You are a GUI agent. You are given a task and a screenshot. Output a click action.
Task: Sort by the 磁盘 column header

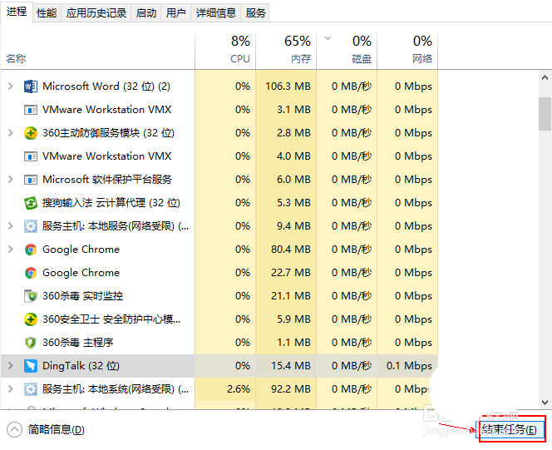[347, 52]
